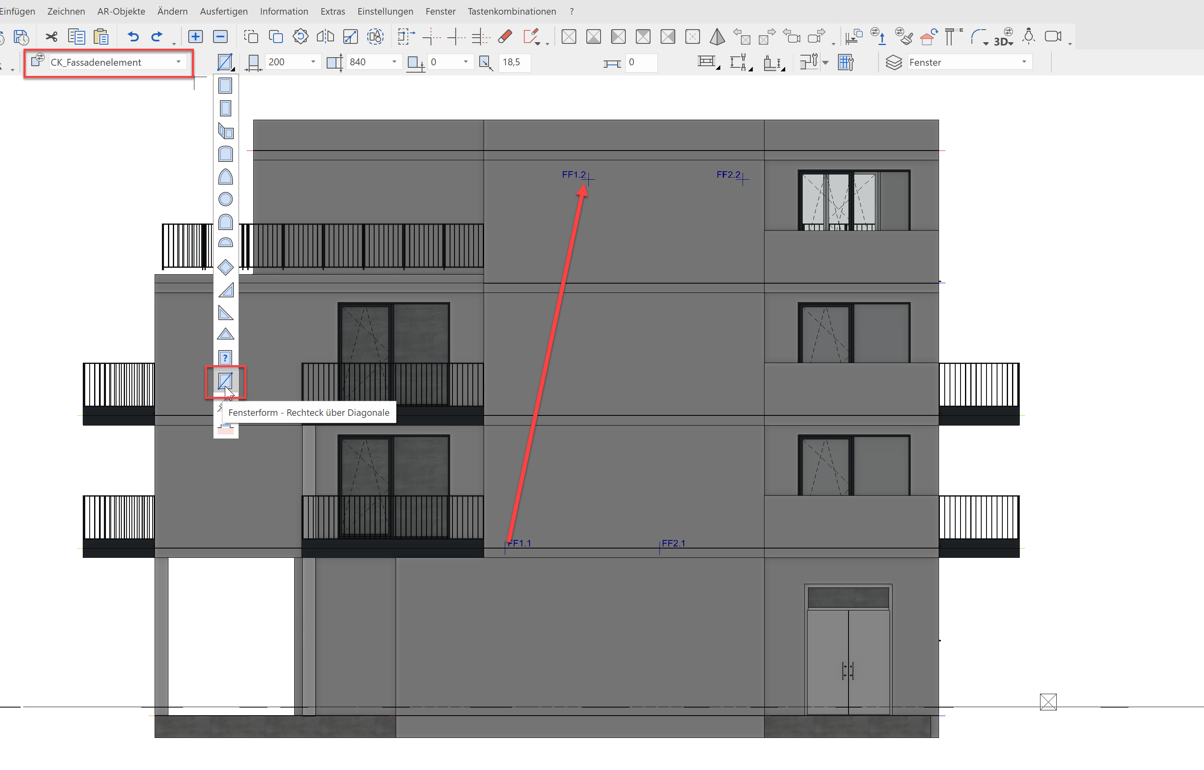Select the diamond window shape

(x=226, y=267)
